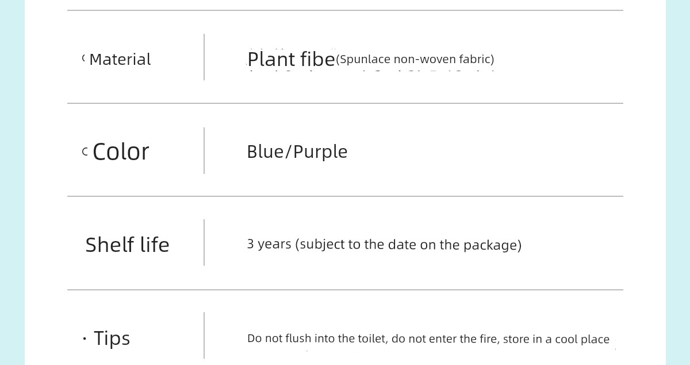Click the vertical divider in the Color row
Screen dimensions: 690x365
click(x=204, y=150)
